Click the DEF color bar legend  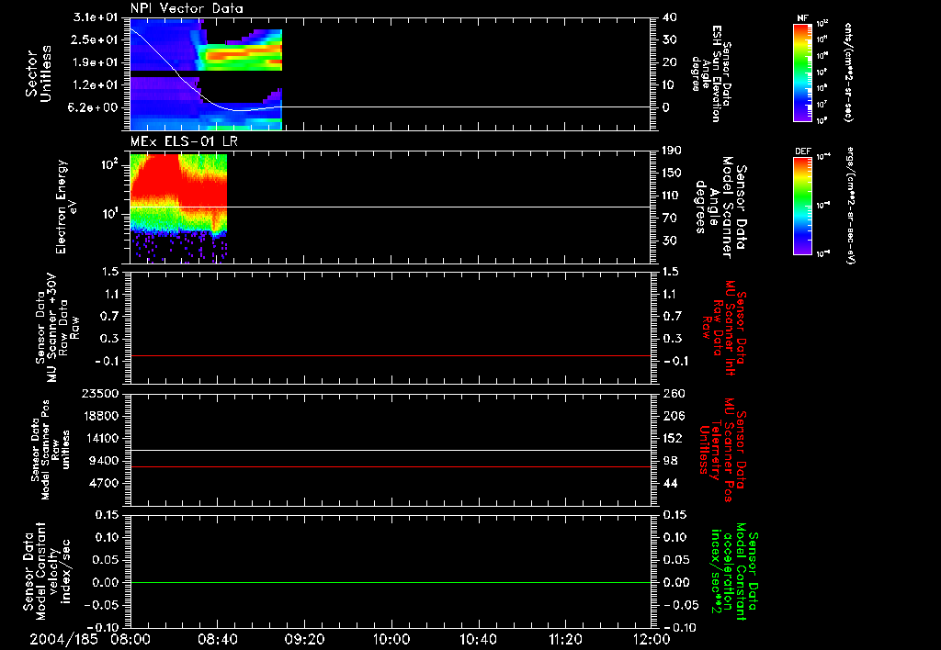[x=802, y=206]
